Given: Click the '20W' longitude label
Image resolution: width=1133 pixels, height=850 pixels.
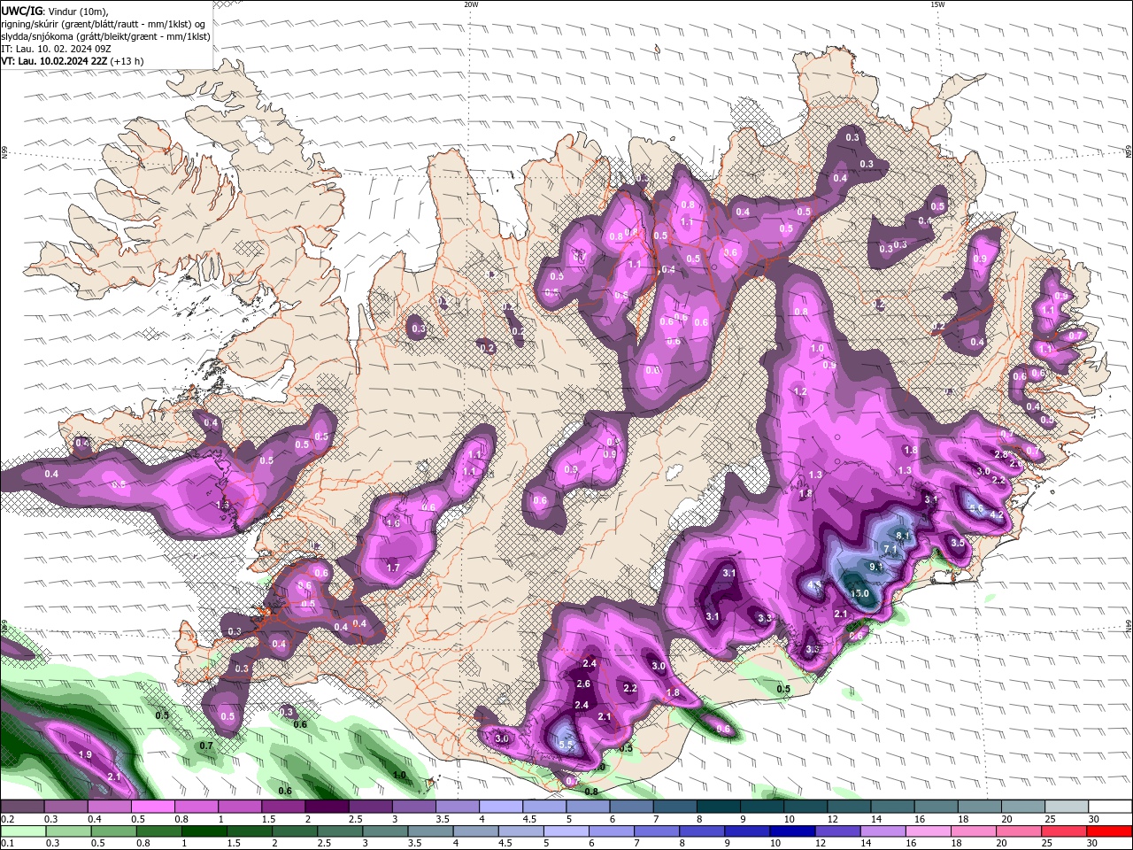Looking at the screenshot, I should (471, 4).
